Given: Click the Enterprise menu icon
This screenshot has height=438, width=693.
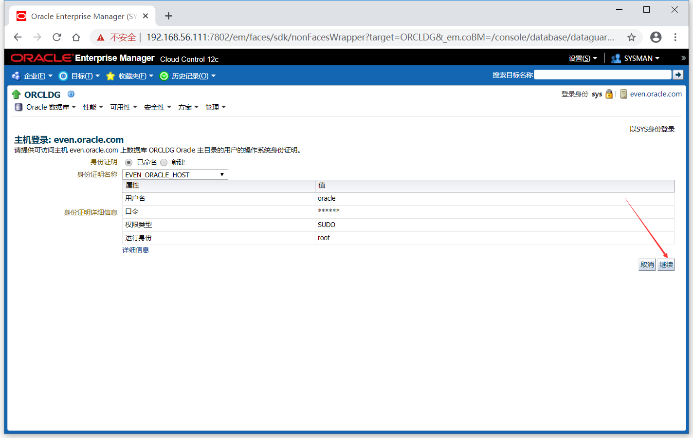Looking at the screenshot, I should click(16, 76).
